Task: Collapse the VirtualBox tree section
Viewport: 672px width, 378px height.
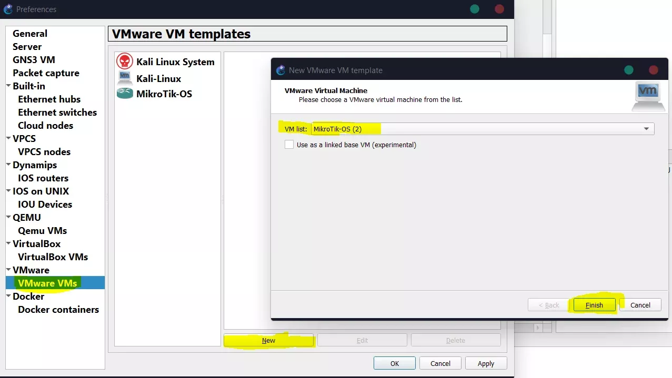Action: click(8, 243)
